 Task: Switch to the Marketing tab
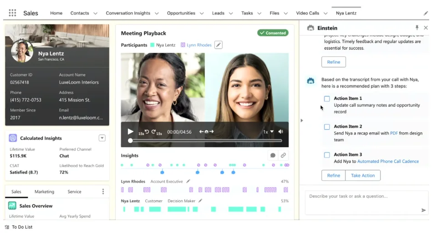pos(44,192)
